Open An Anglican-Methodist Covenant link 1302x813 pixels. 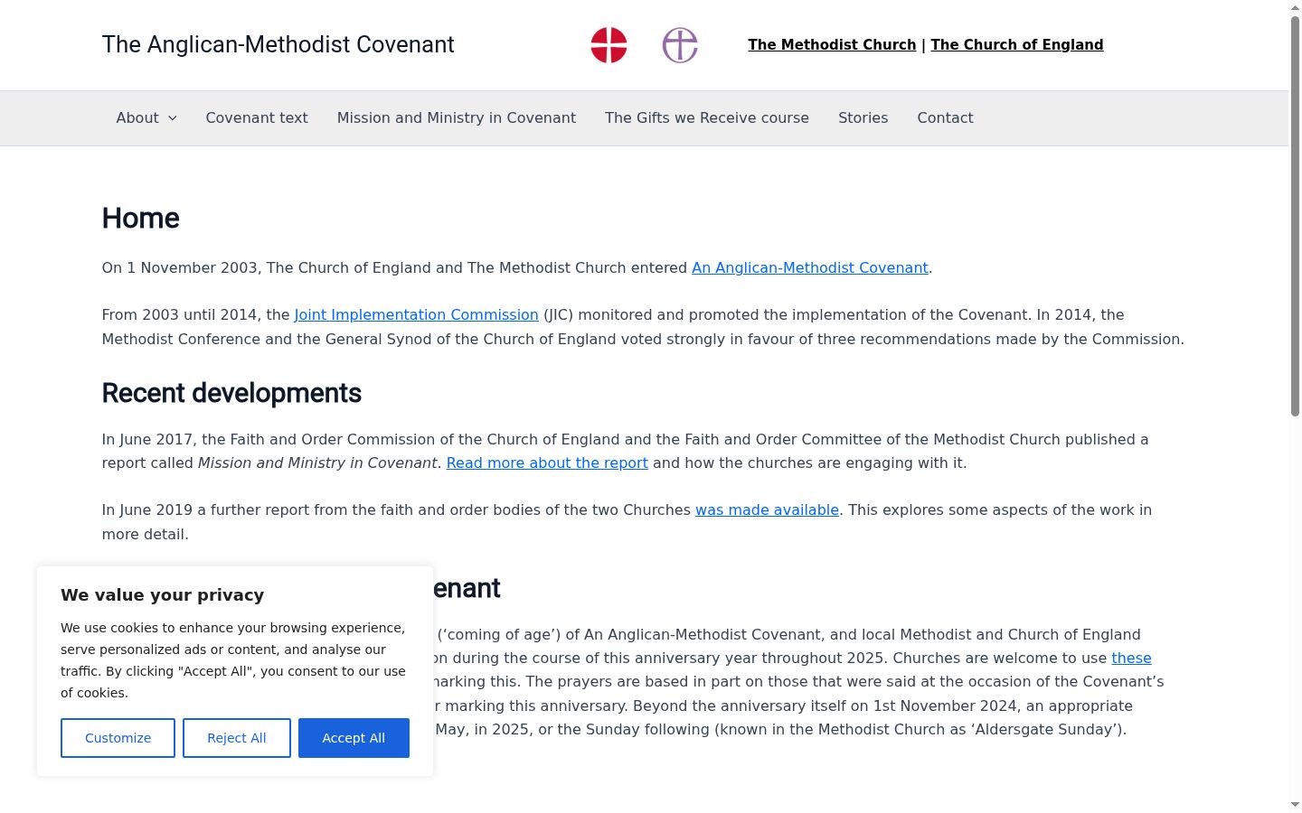pyautogui.click(x=810, y=268)
